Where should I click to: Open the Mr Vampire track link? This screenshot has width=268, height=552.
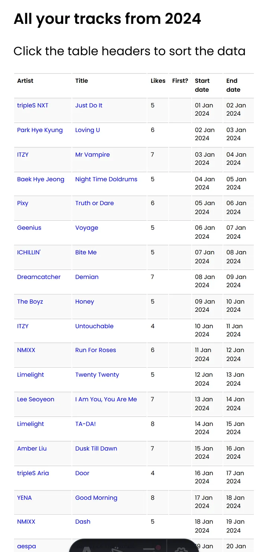(x=92, y=154)
